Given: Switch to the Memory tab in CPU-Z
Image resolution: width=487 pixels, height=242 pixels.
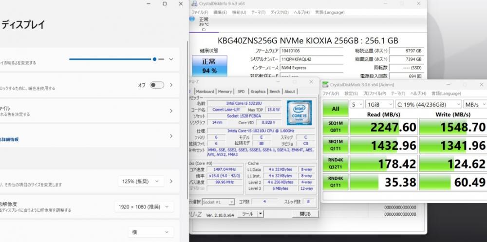Looking at the screenshot, I should click(x=225, y=92).
